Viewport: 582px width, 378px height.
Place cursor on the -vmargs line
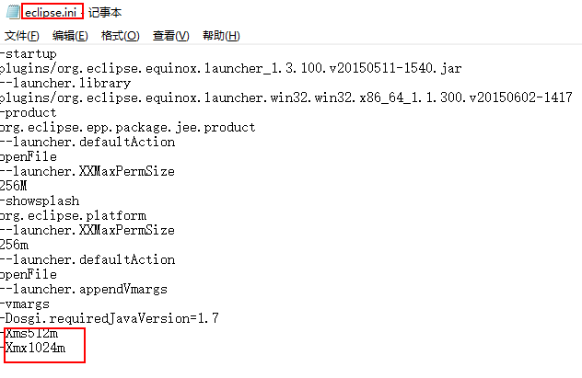25,304
